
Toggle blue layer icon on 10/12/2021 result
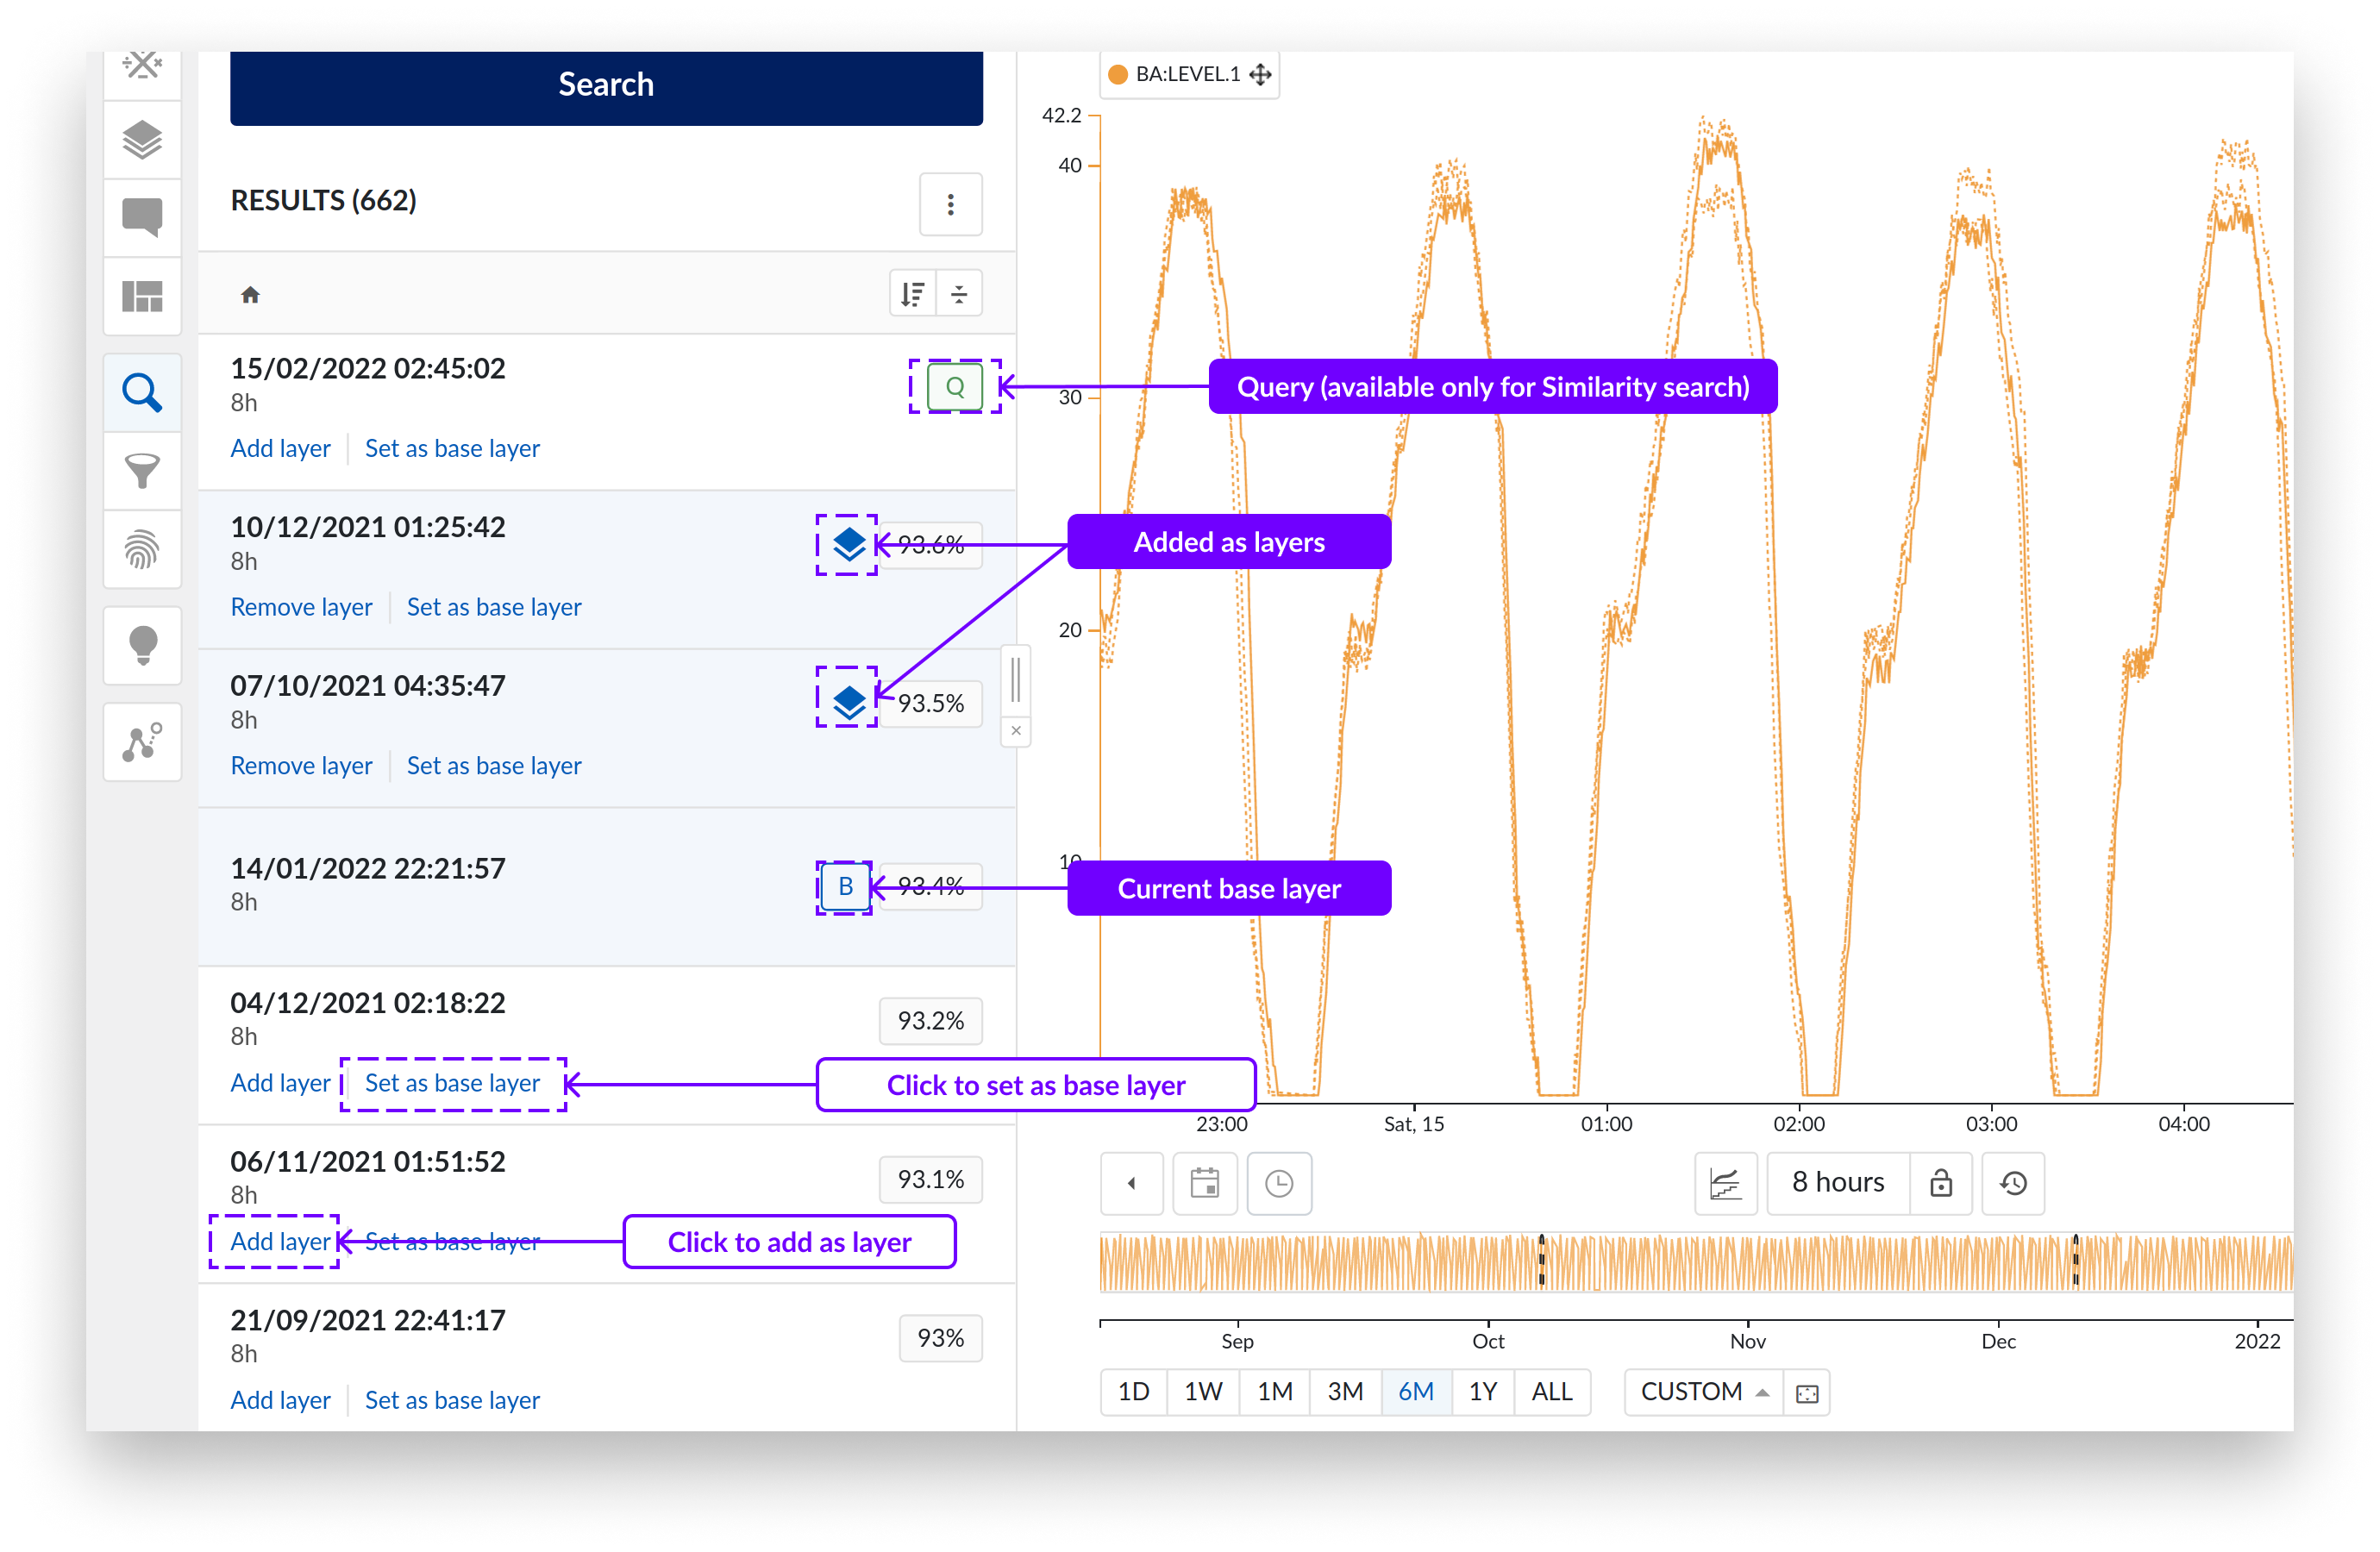click(848, 545)
